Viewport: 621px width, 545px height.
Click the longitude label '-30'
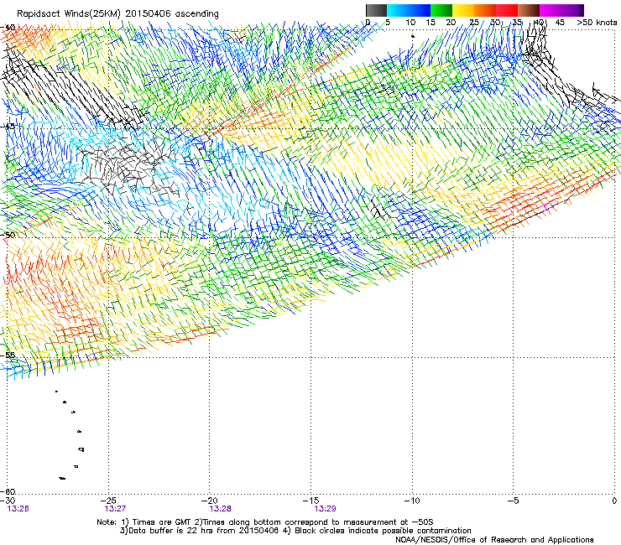coord(8,501)
